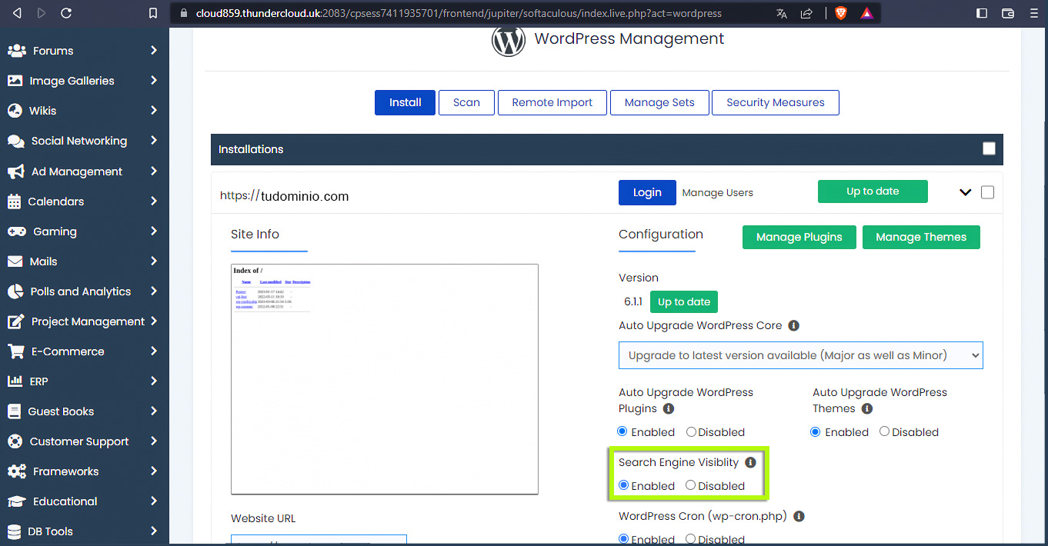Switch to the Site Info section tab
Screen dimensions: 1048x546
coord(255,235)
